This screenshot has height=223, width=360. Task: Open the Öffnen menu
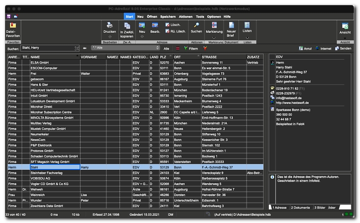point(152,17)
